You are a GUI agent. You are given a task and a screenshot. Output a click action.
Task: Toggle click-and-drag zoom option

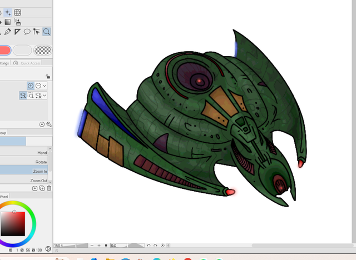23,96
